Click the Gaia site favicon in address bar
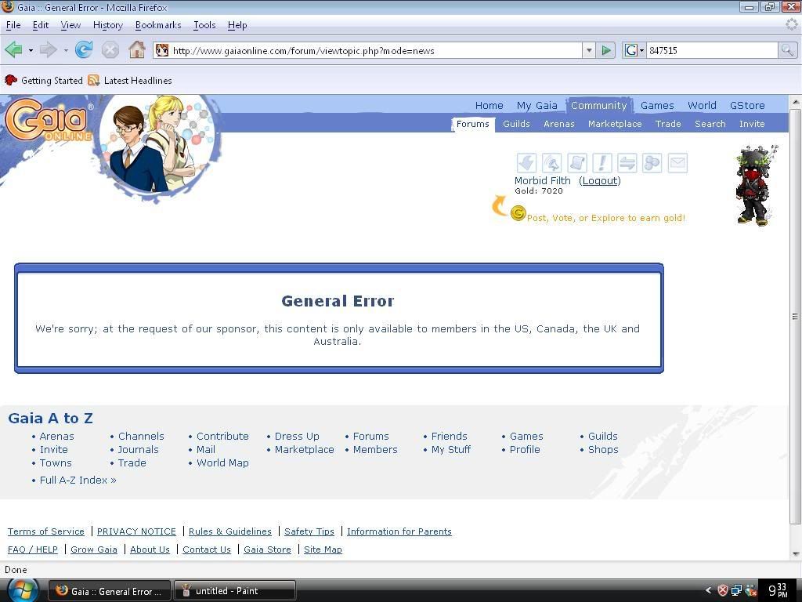The width and height of the screenshot is (802, 602). tap(161, 50)
